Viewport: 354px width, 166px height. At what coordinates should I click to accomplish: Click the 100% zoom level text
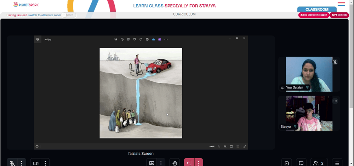point(212,147)
